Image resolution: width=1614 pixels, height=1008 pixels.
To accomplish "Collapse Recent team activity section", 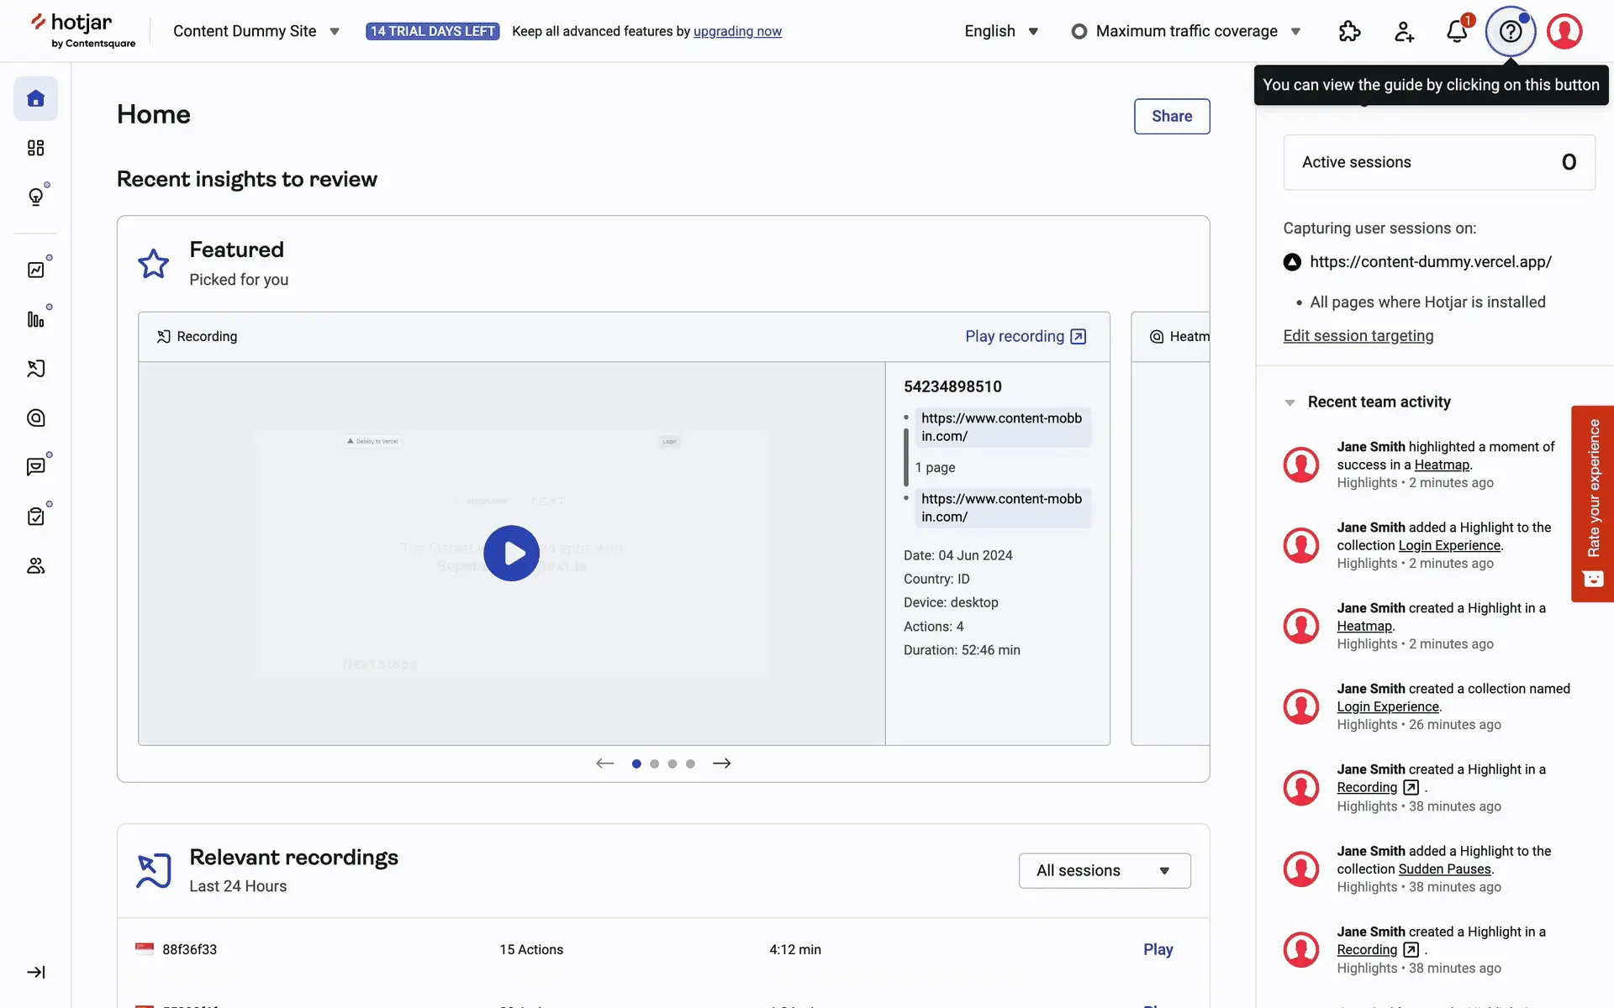I will [1290, 402].
